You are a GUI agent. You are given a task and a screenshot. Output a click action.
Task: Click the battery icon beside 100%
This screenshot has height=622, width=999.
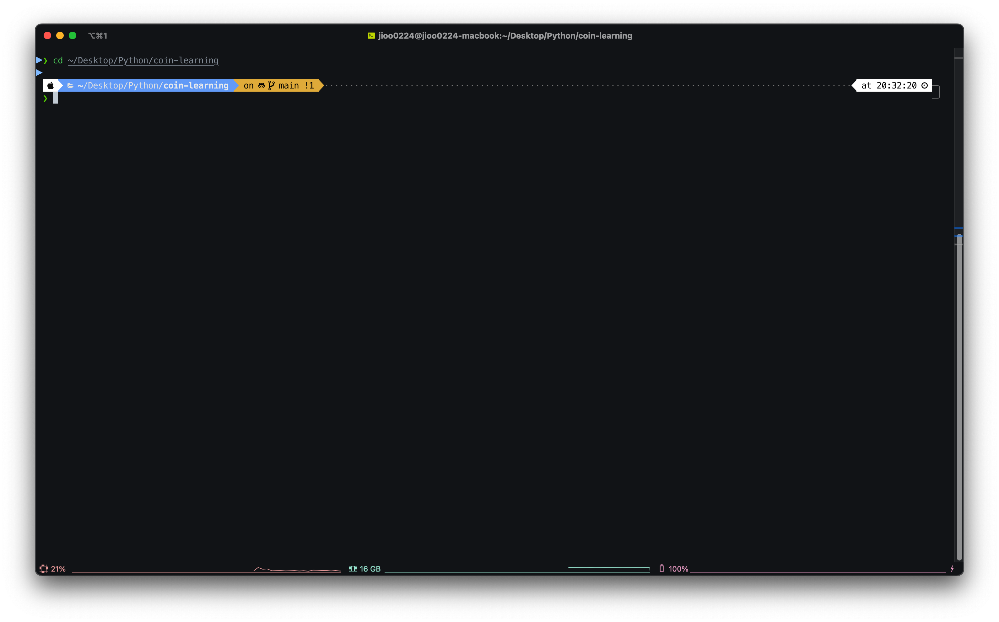click(x=661, y=568)
